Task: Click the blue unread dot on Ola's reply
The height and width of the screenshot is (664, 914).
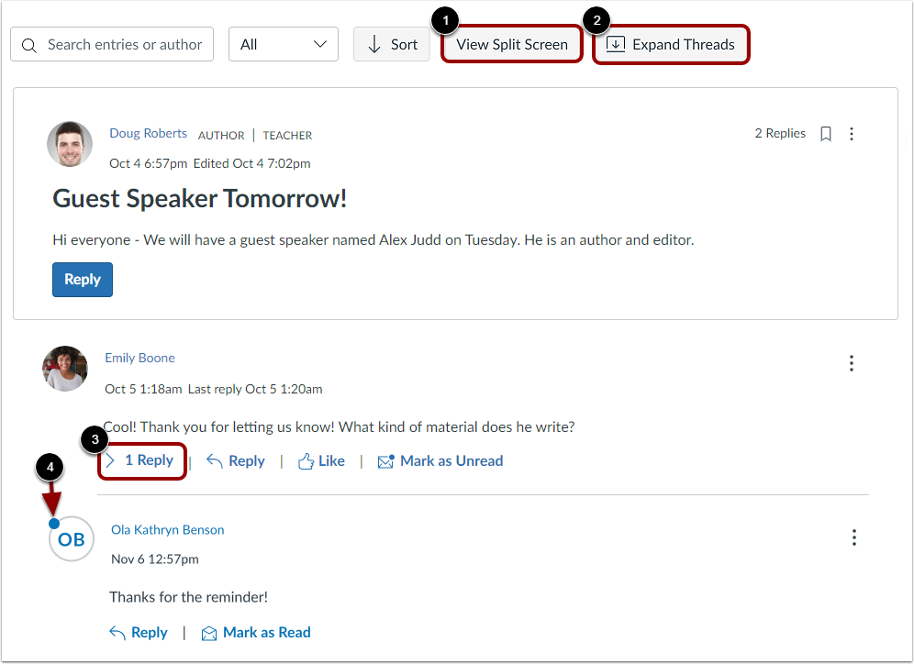Action: click(53, 523)
